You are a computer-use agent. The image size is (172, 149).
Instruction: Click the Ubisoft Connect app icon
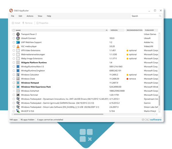click(x=18, y=38)
